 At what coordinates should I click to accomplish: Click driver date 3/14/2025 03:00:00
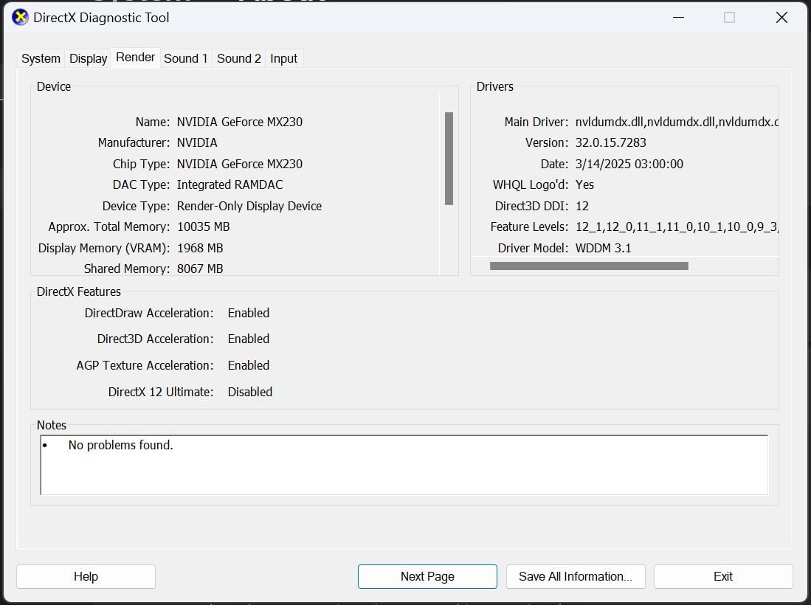click(x=629, y=164)
